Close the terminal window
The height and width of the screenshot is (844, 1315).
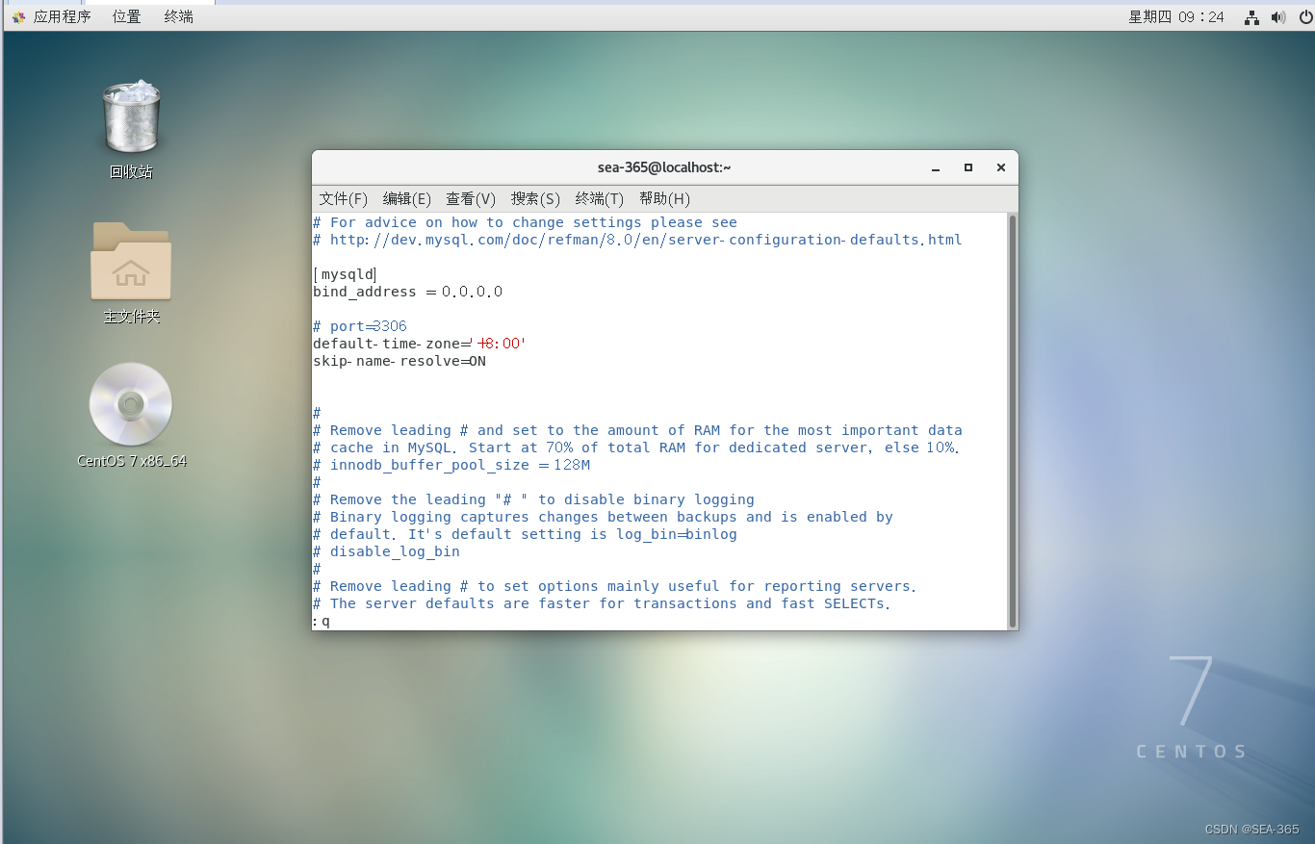1001,167
